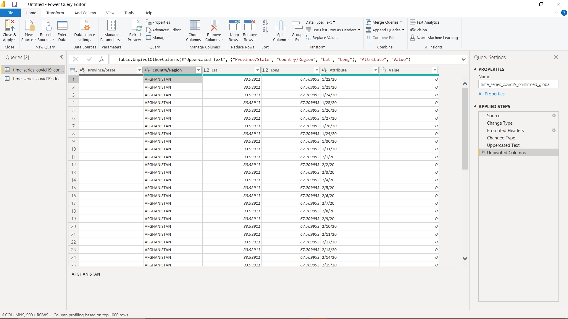Open the Province/State column filter dropdown
568x319 pixels.
[139, 70]
